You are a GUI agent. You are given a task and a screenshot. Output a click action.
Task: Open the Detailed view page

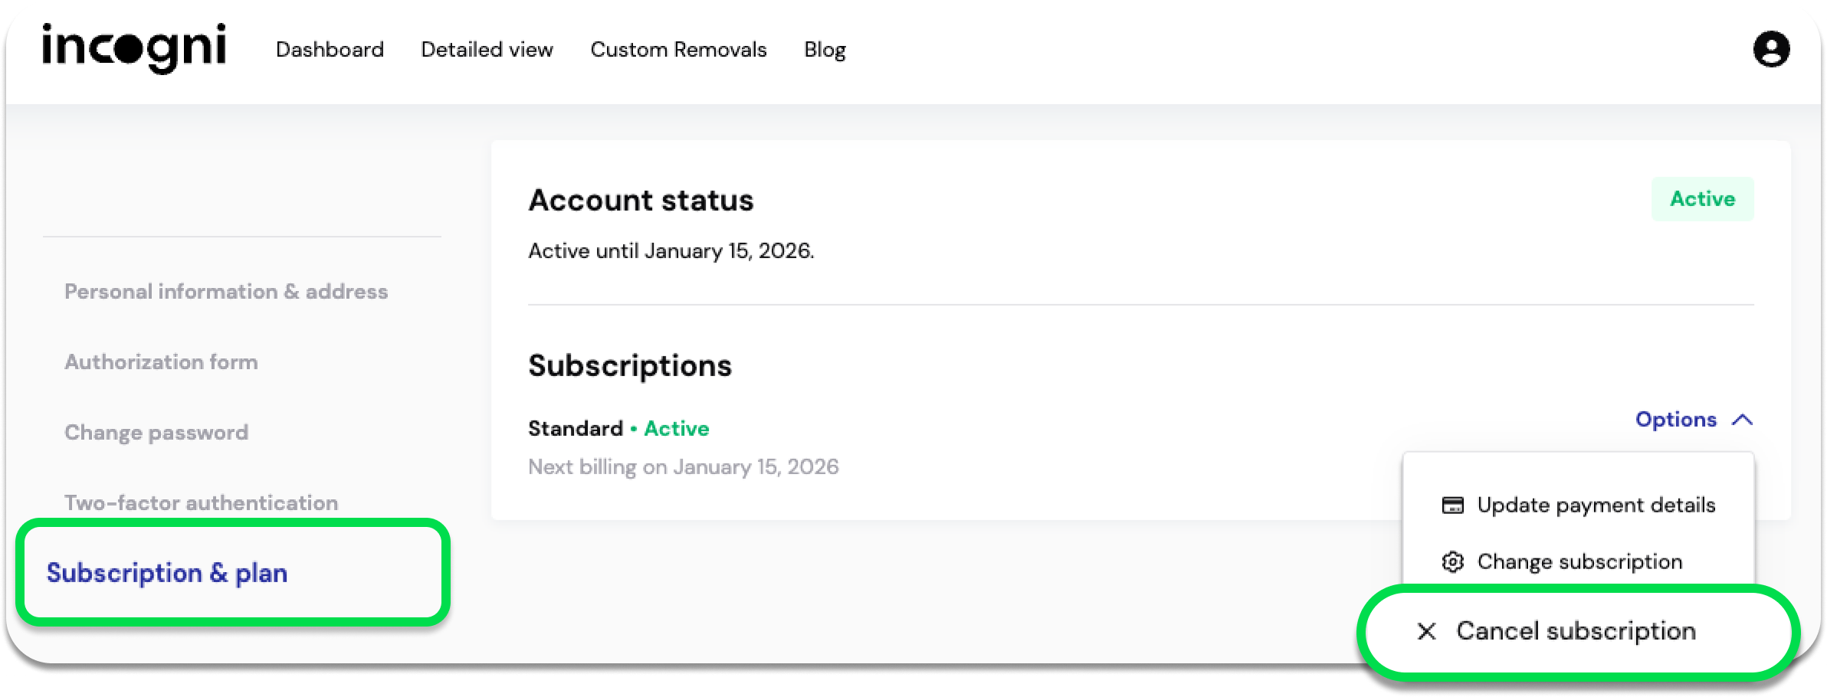click(x=487, y=50)
